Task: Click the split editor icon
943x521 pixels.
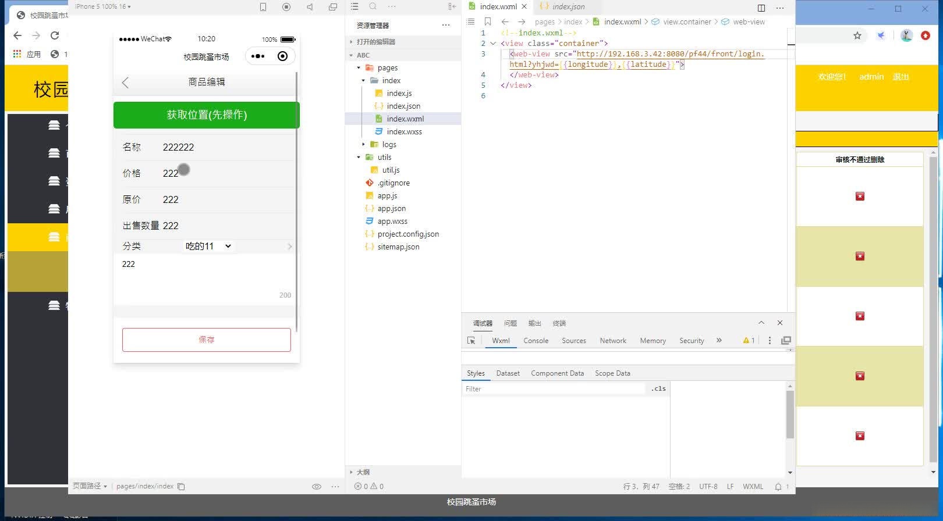Action: (761, 8)
